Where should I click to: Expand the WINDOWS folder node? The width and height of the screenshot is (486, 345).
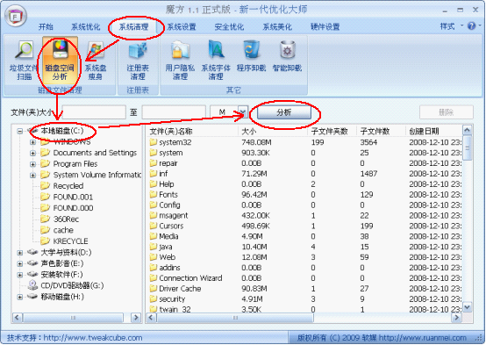(32, 142)
